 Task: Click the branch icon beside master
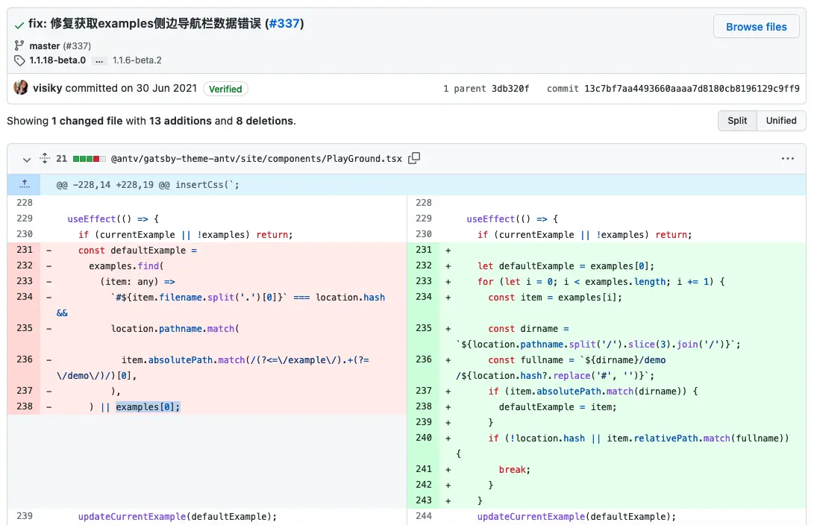click(x=19, y=45)
